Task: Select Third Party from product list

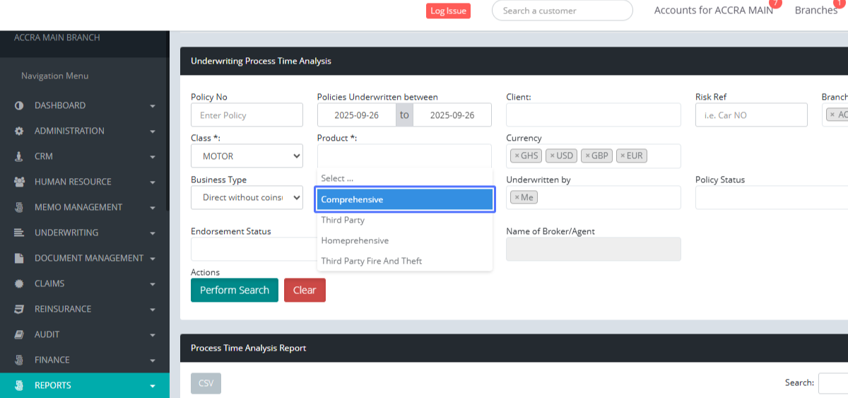Action: 343,220
